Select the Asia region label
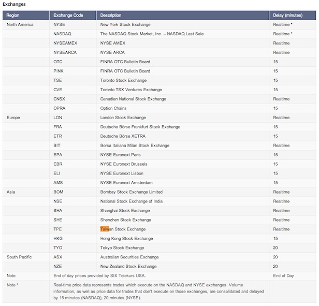Viewport: 319px width, 306px height. (x=11, y=192)
